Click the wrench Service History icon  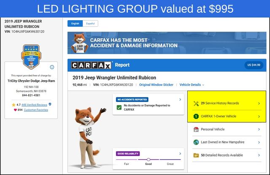[196, 103]
